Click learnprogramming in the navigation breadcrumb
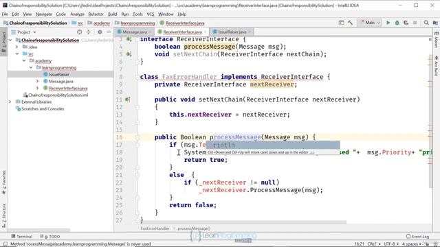This screenshot has height=247, width=440. tap(137, 23)
